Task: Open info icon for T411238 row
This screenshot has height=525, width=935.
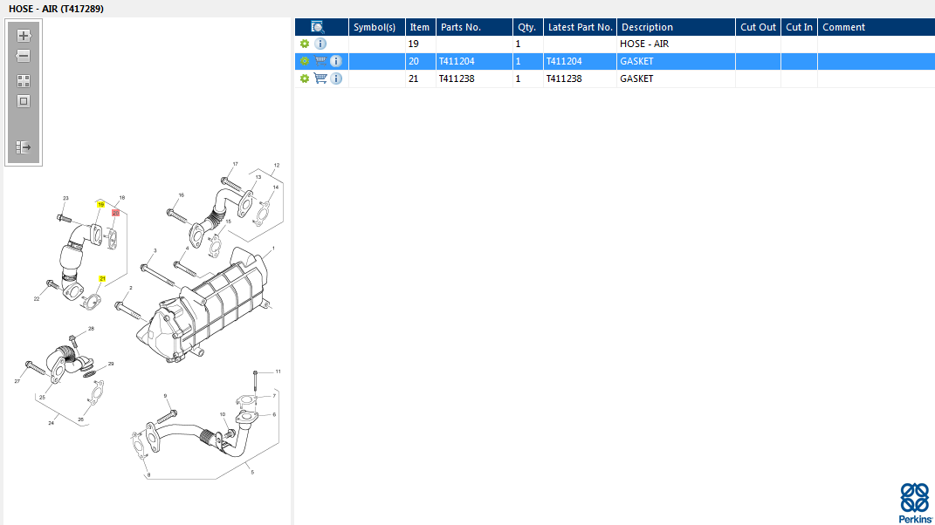Action: [336, 78]
